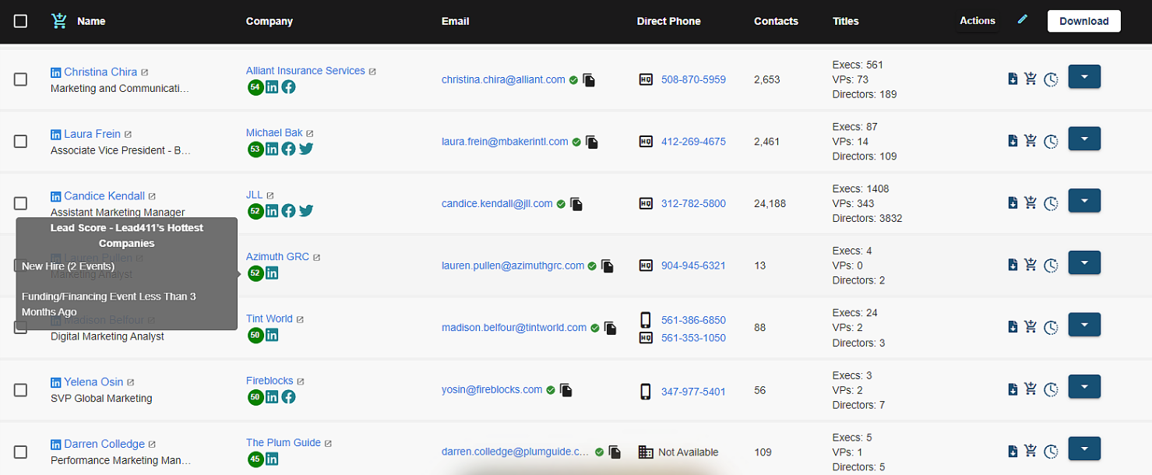Open JLL company LinkedIn icon
Image resolution: width=1152 pixels, height=475 pixels.
coord(272,211)
